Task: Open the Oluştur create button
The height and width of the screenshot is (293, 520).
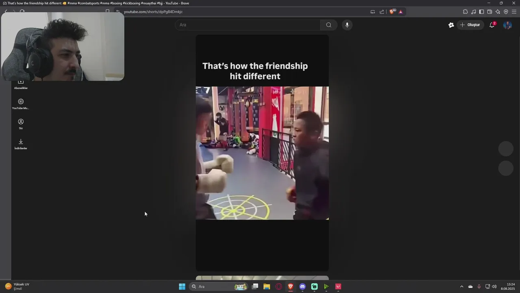Action: click(x=470, y=25)
